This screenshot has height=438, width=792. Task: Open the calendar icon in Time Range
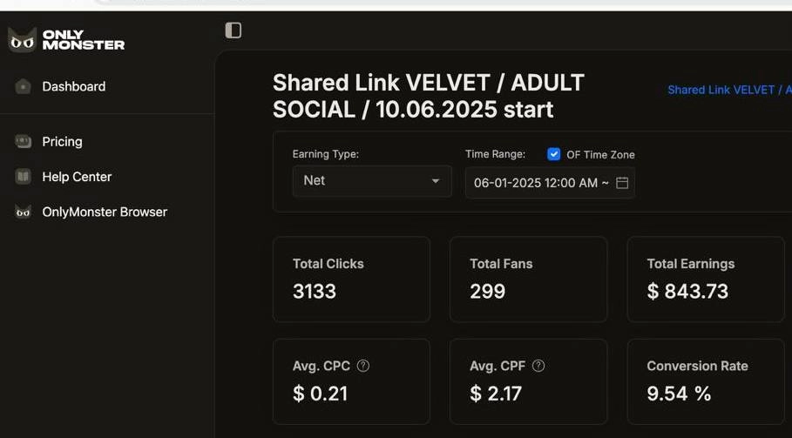coord(622,183)
